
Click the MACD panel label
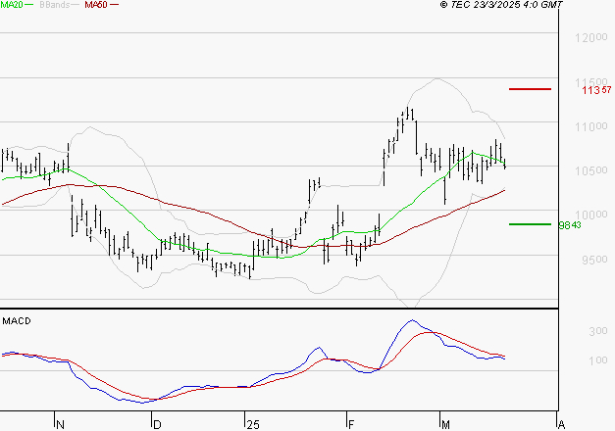pos(17,321)
